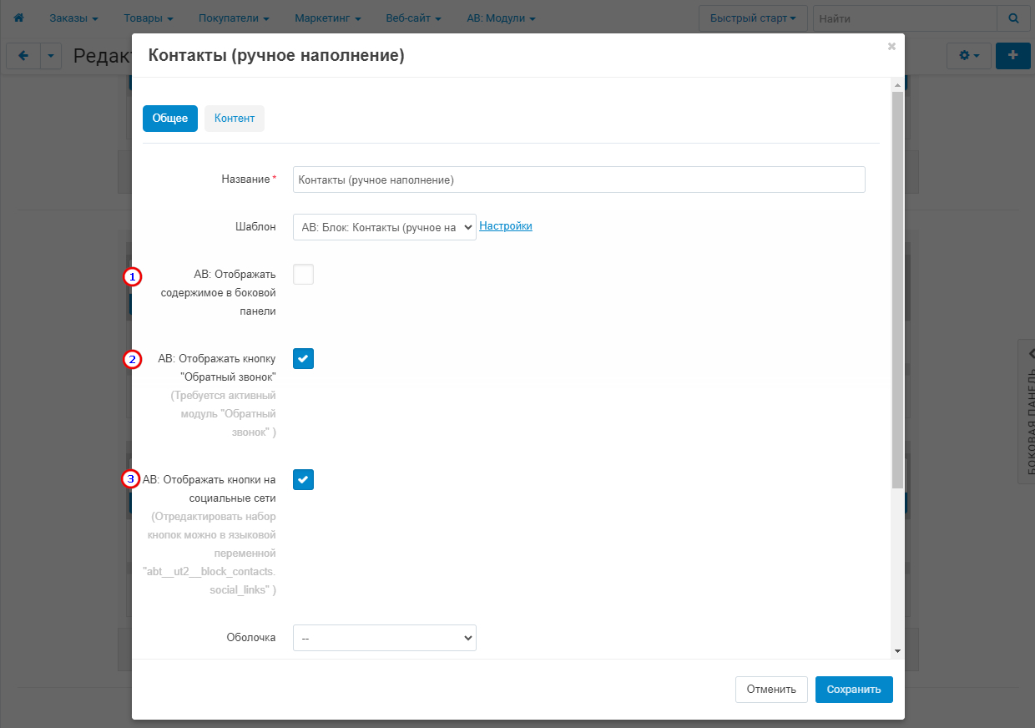Click the home icon in top navigation
The image size is (1035, 728).
pos(18,18)
